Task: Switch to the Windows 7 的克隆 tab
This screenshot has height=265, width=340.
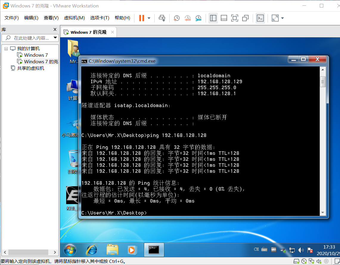Action: [x=89, y=32]
